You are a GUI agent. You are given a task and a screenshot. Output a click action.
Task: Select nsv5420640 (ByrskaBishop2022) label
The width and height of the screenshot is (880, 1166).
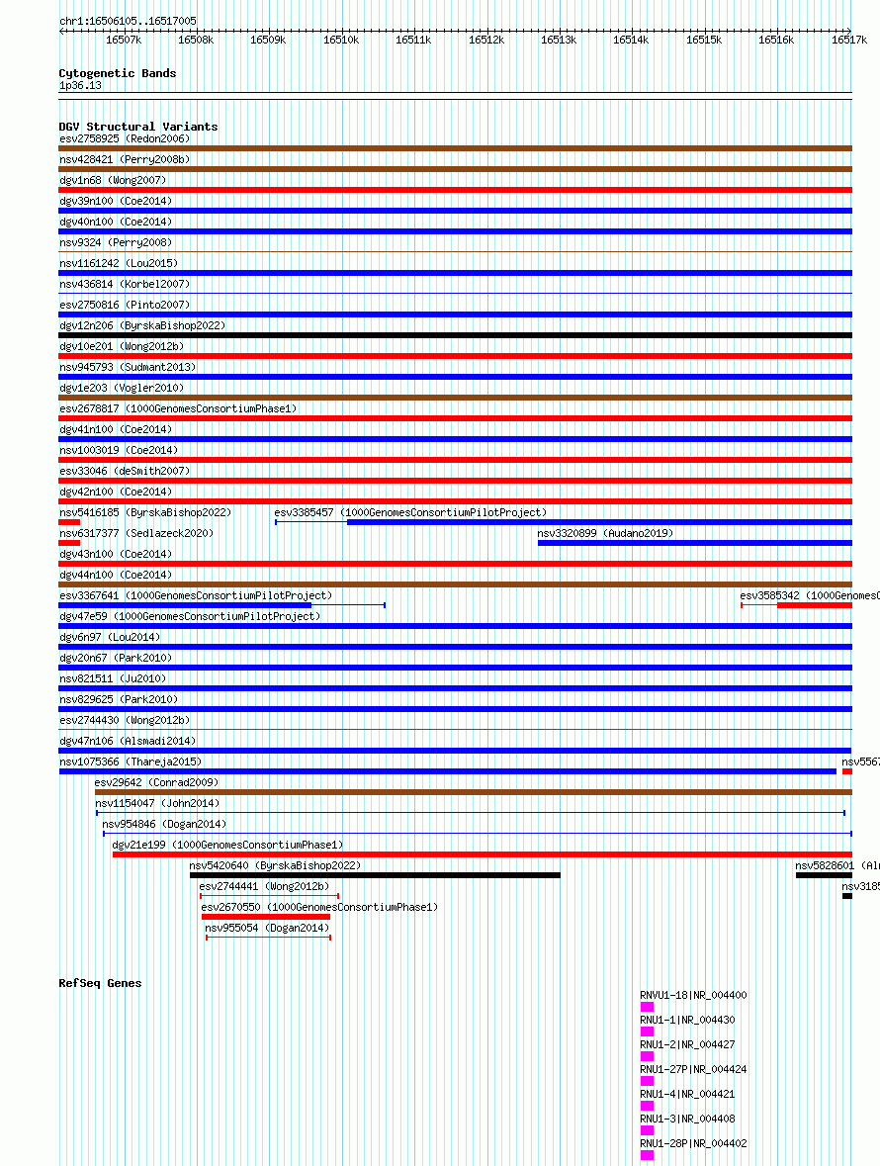[x=274, y=867]
